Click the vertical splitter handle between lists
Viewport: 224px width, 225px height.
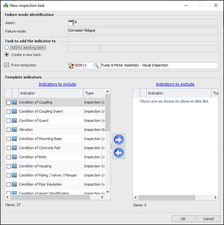click(111, 146)
